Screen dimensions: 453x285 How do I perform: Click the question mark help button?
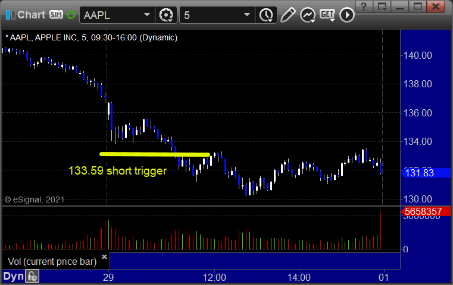click(x=364, y=6)
